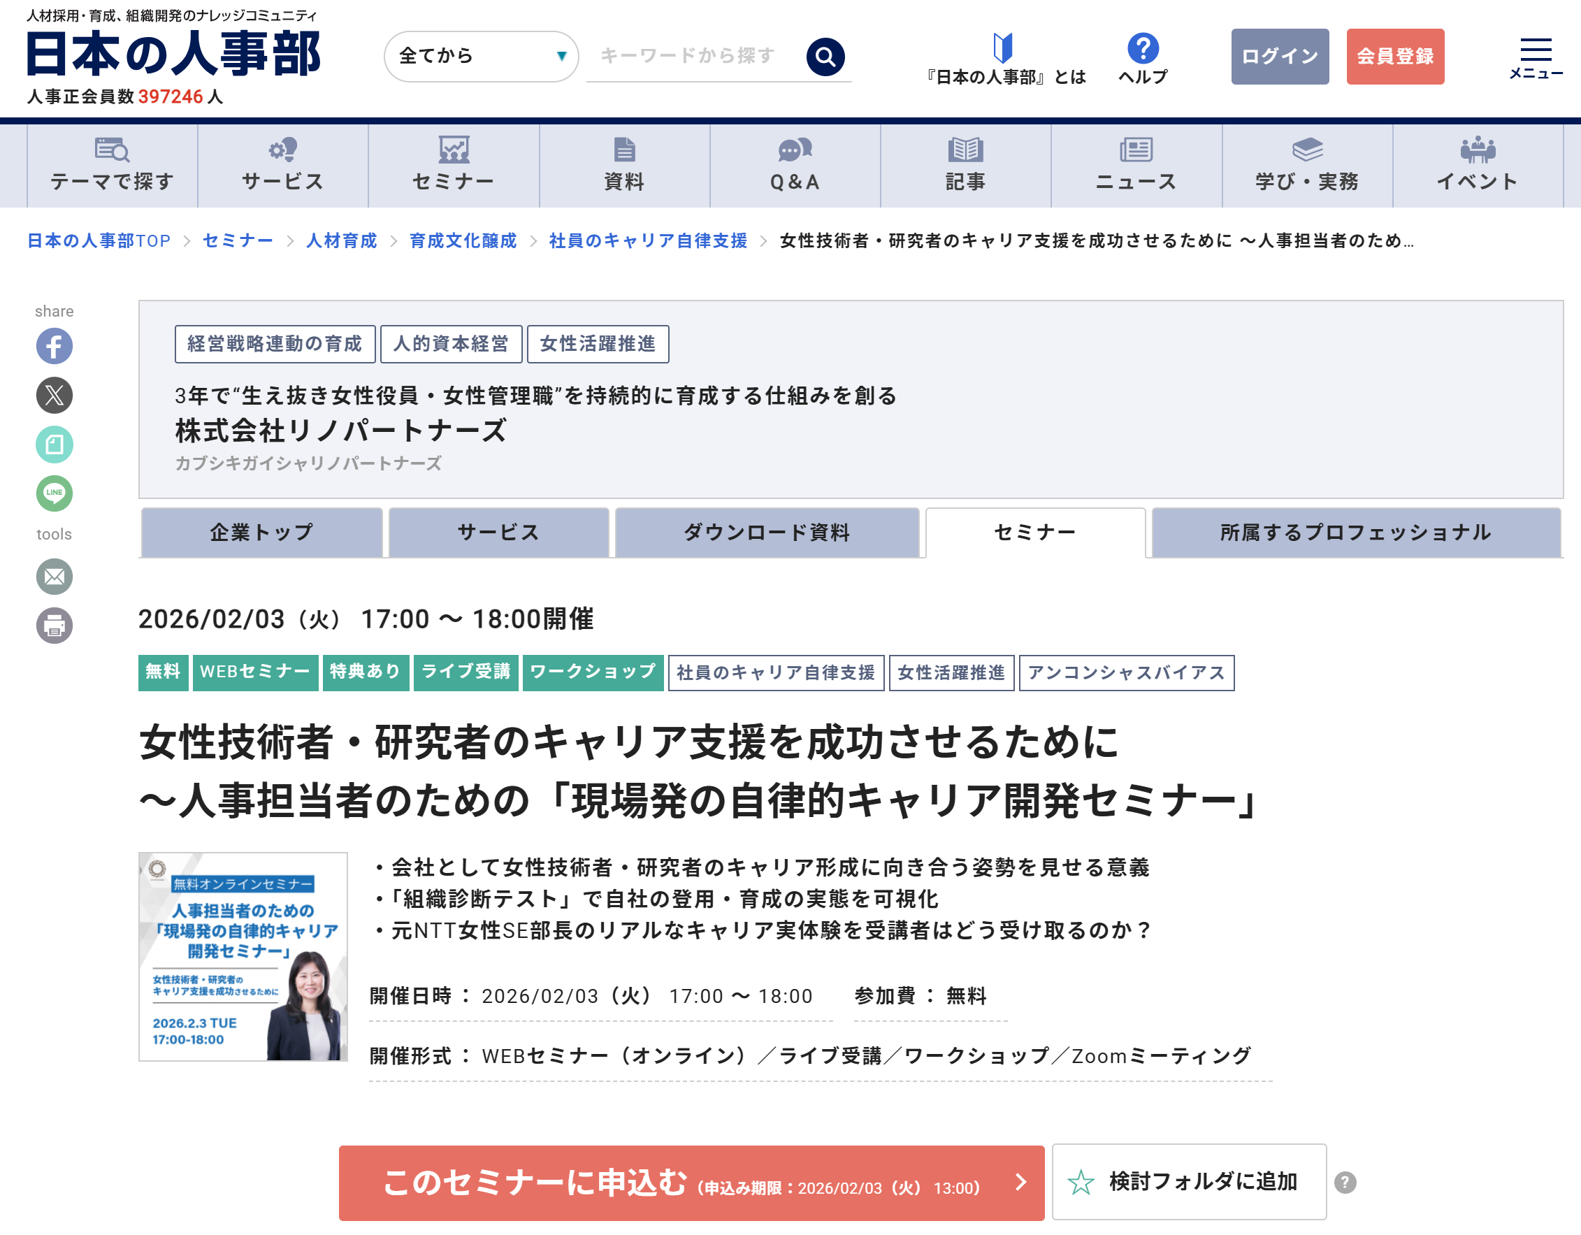
Task: Click the LINE share icon
Action: click(55, 493)
